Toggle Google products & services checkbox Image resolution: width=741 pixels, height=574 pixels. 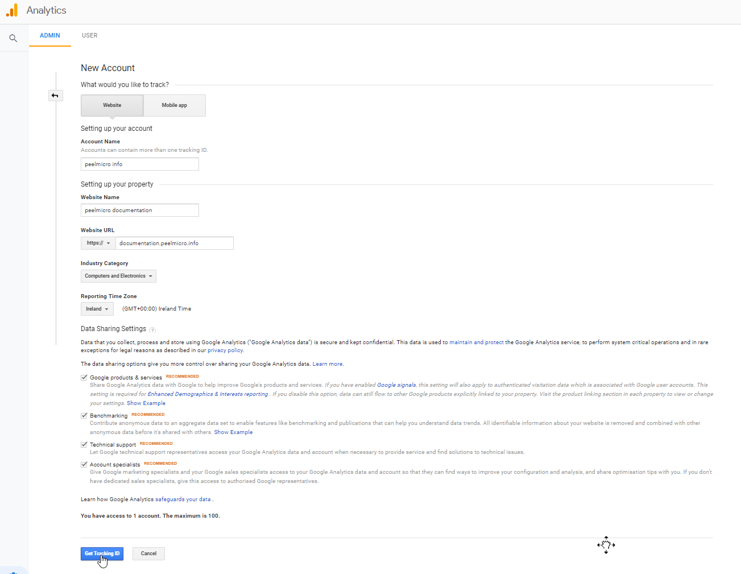[x=84, y=377]
